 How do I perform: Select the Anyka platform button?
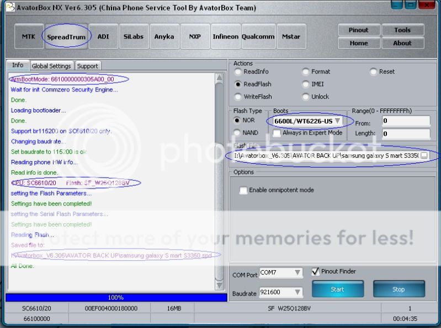164,36
